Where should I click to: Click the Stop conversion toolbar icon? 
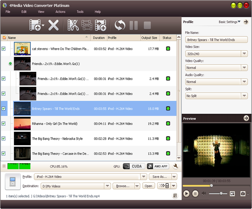(x=147, y=25)
